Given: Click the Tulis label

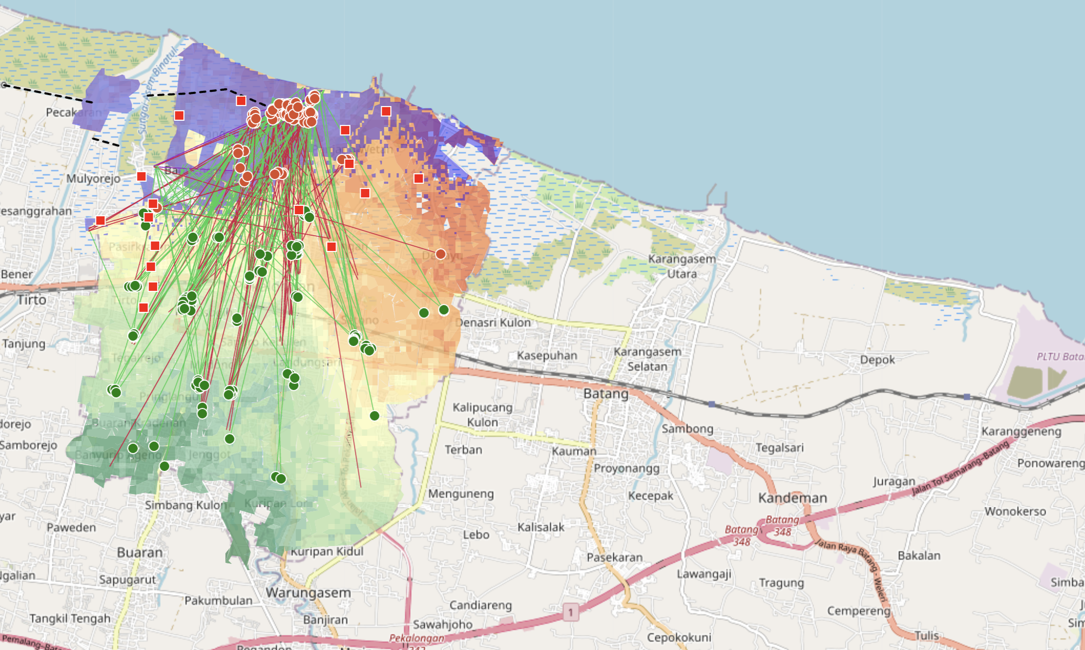Looking at the screenshot, I should tap(926, 635).
